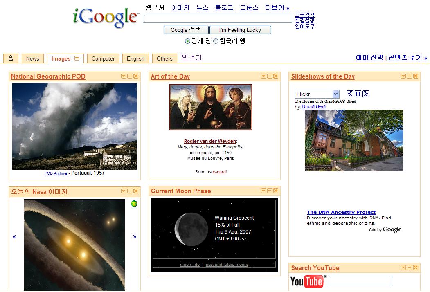Screen dimensions: 430x292
Task: Click the 테마 선택 link
Action: 369,58
